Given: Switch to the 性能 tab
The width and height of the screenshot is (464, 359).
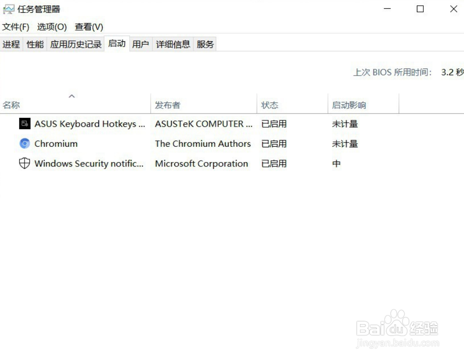Looking at the screenshot, I should (35, 44).
